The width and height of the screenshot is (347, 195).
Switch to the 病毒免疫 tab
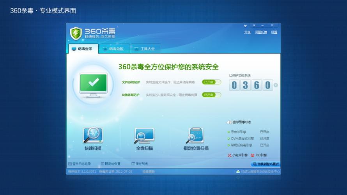pyautogui.click(x=113, y=49)
